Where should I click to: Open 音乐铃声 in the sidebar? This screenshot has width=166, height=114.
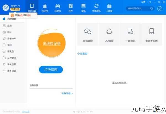(x=12, y=39)
